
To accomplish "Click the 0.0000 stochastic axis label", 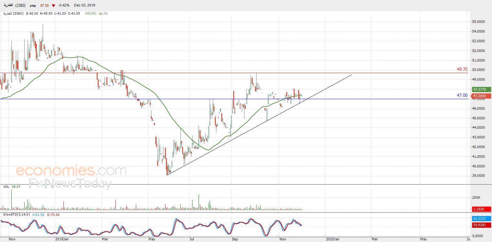I will coord(477,236).
